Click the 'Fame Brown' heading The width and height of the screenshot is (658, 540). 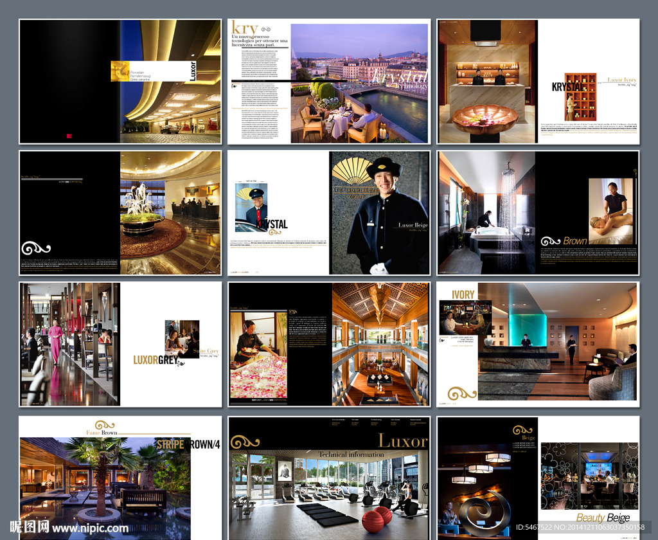point(102,433)
